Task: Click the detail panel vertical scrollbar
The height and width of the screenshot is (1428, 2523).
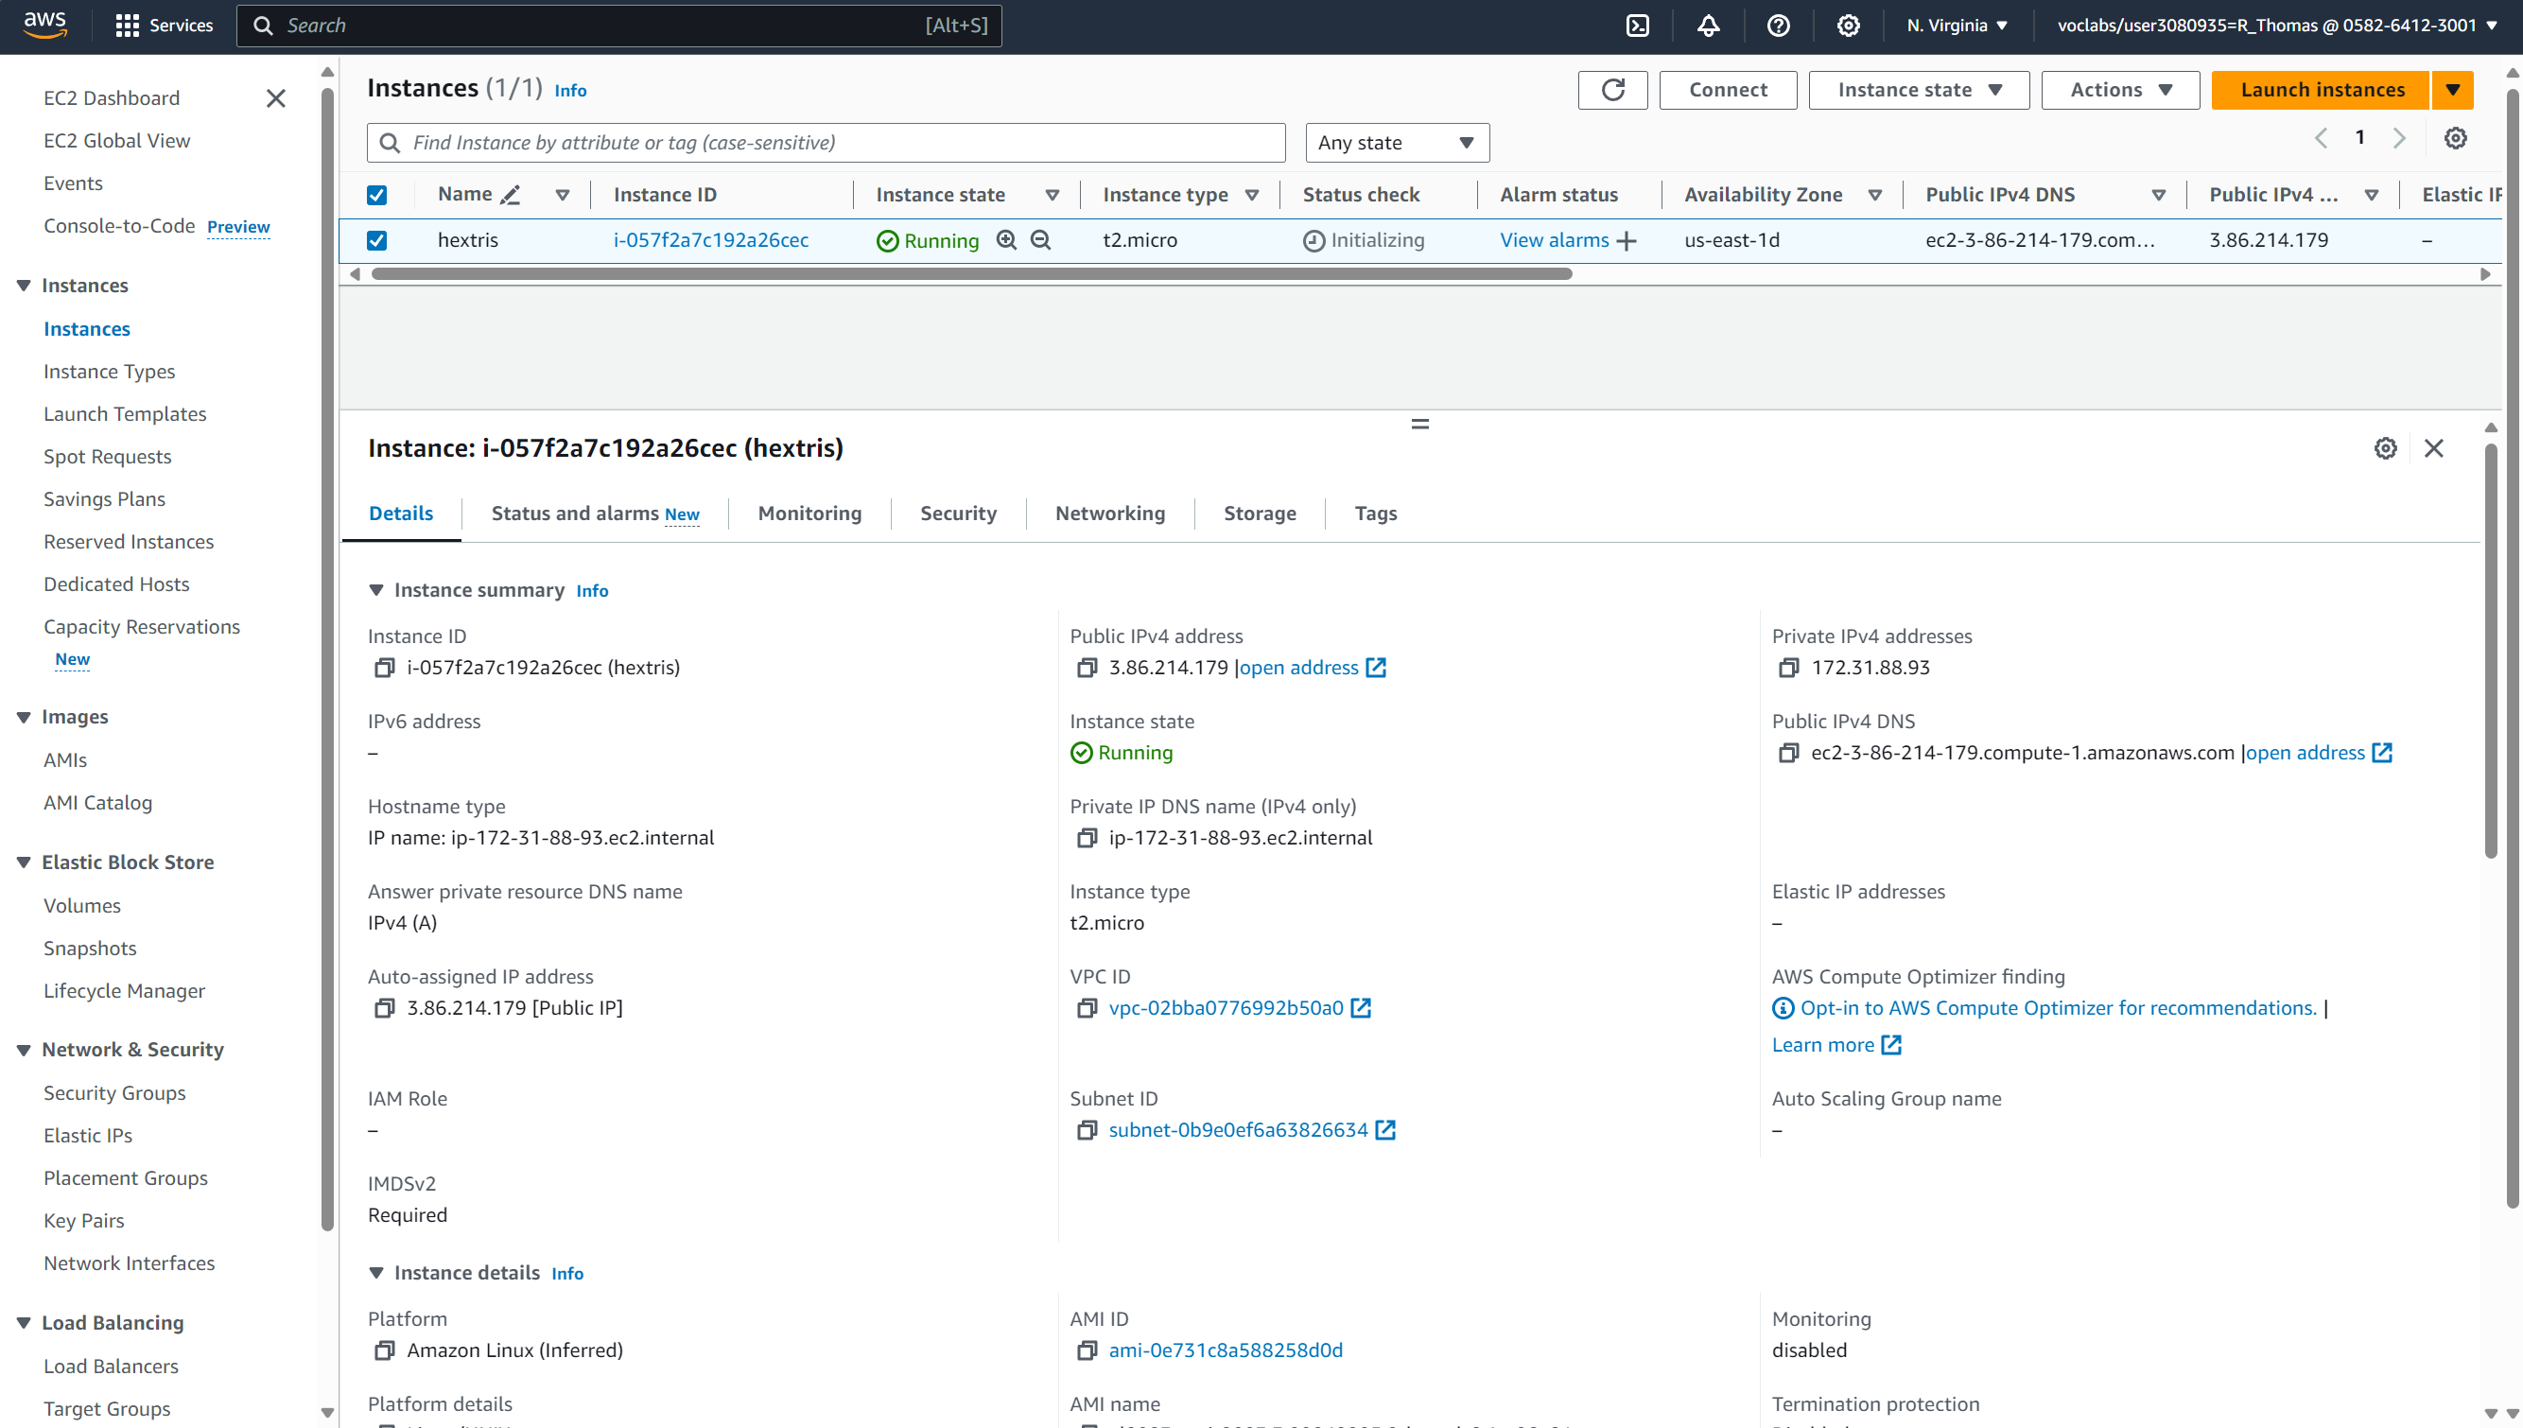Action: [2491, 653]
